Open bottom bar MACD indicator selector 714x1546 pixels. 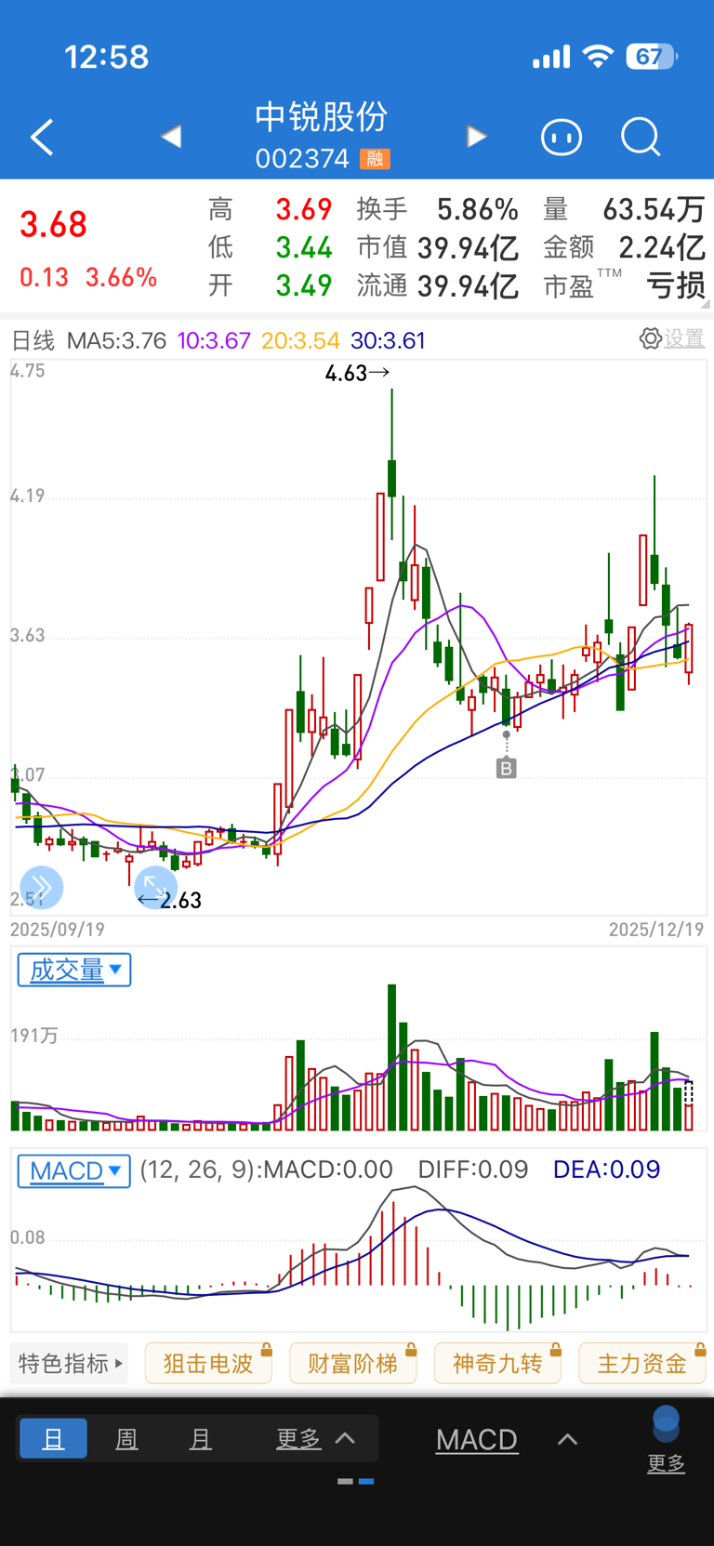(477, 1439)
